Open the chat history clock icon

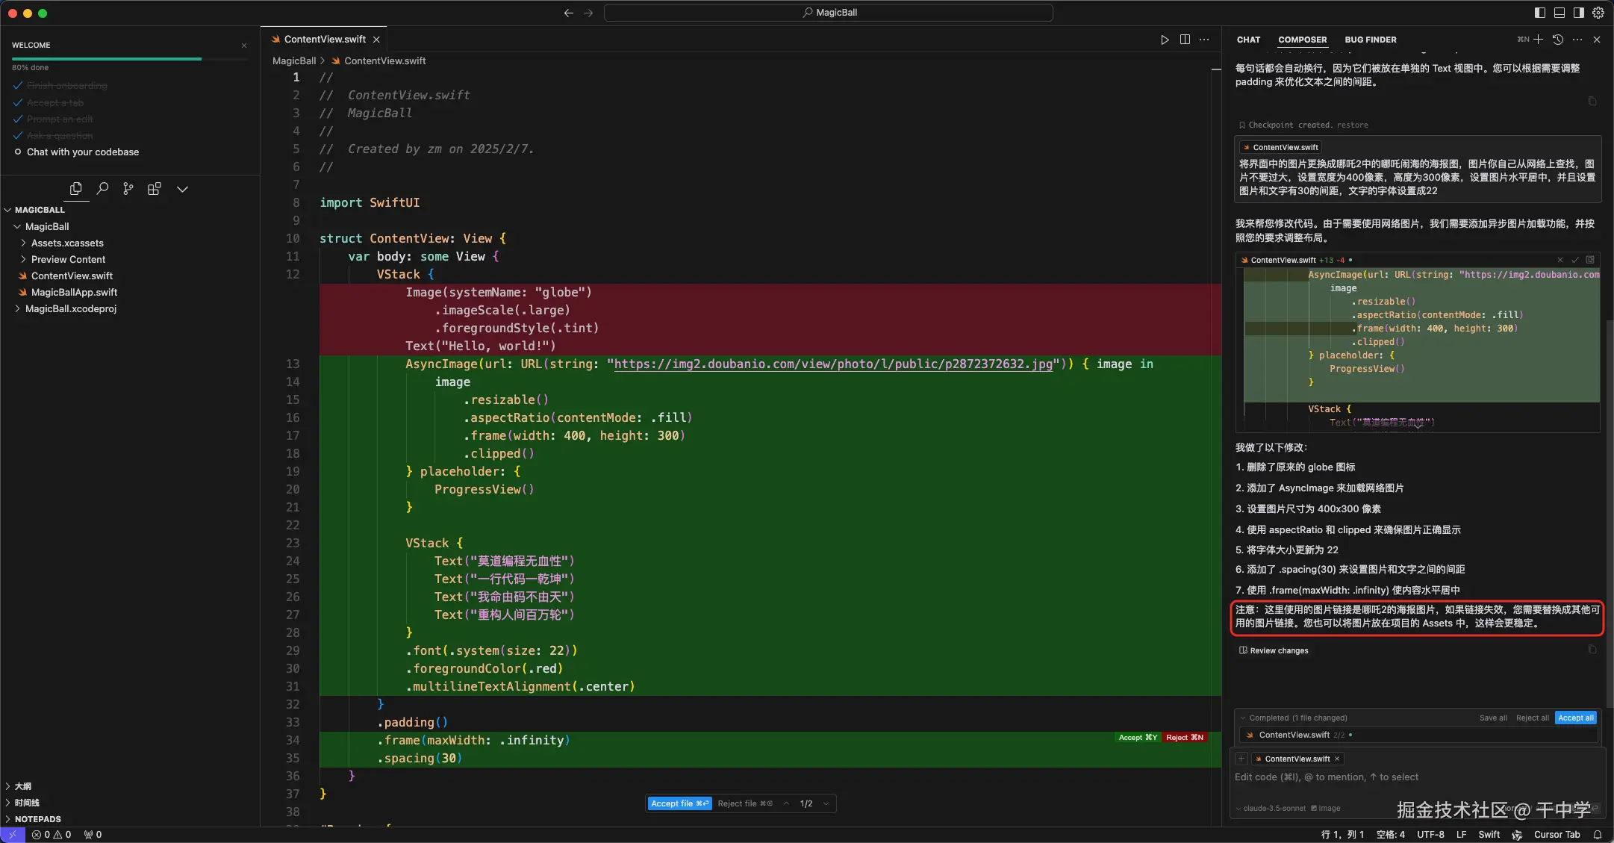pos(1558,40)
